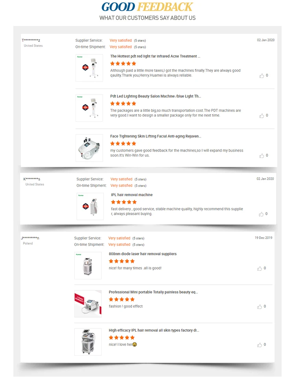Select Face Tightening machine product thumbnail
Viewport: 295px width, 377px height.
[89, 148]
